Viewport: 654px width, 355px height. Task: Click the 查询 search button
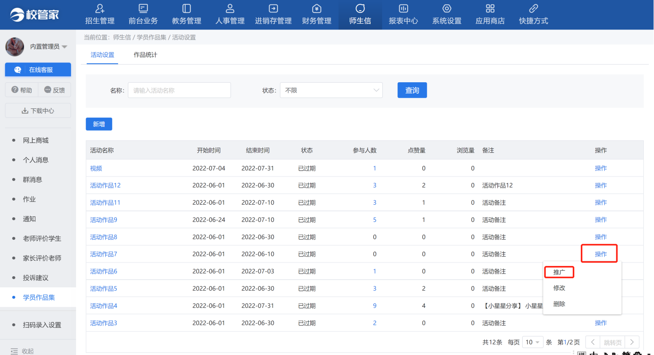[x=412, y=90]
